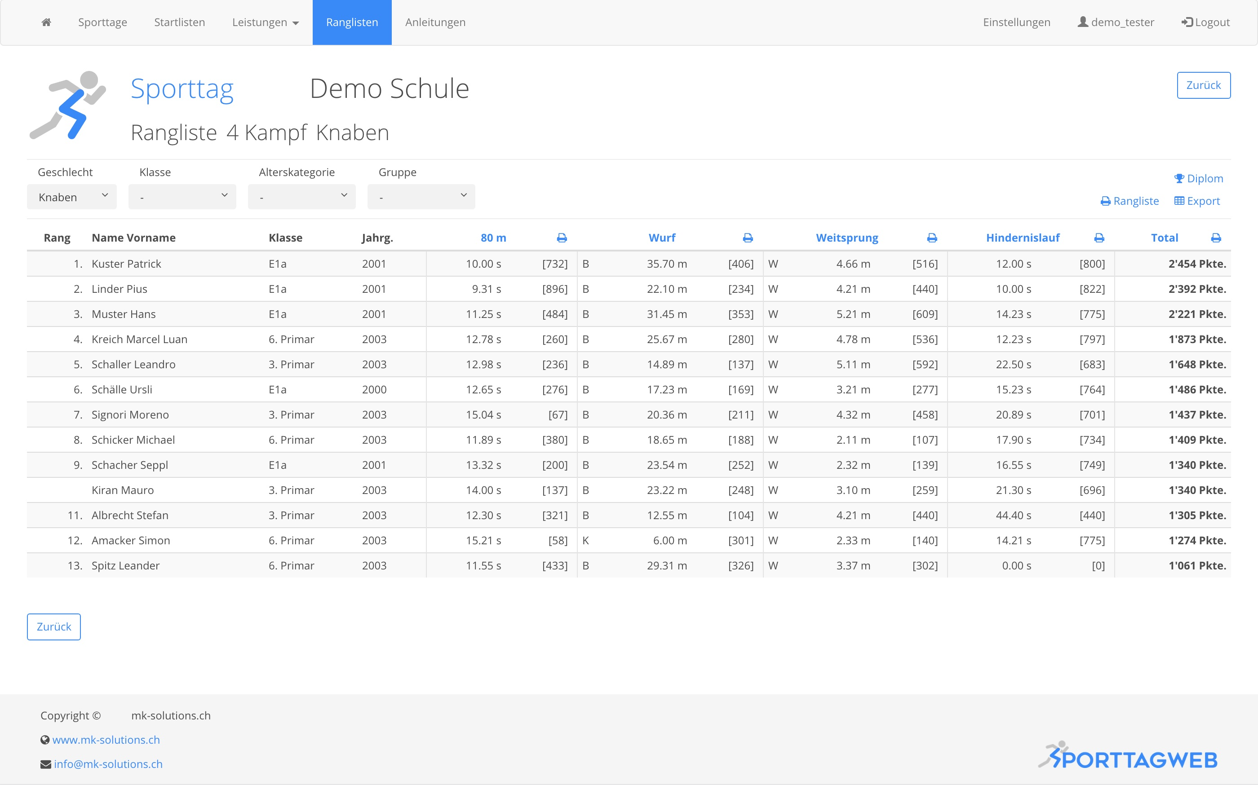Expand the Klasse filter dropdown

click(x=182, y=197)
